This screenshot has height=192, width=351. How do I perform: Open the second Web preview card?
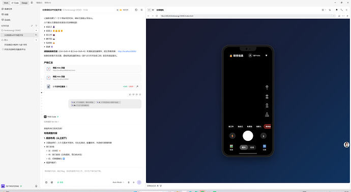93,78
